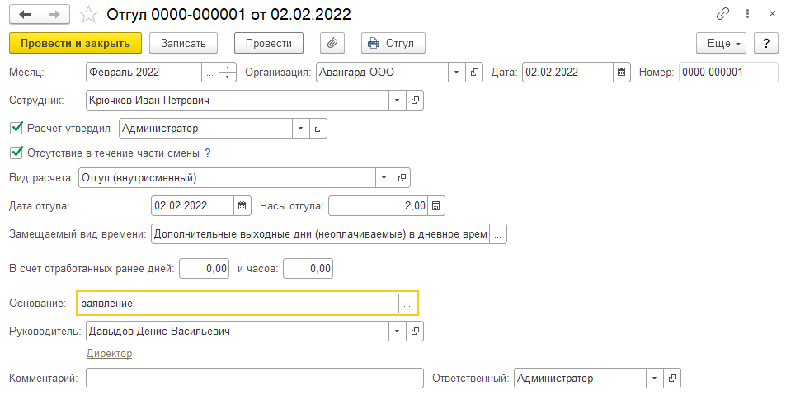Open the Организация record form icon
Image resolution: width=786 pixels, height=400 pixels.
pos(474,73)
